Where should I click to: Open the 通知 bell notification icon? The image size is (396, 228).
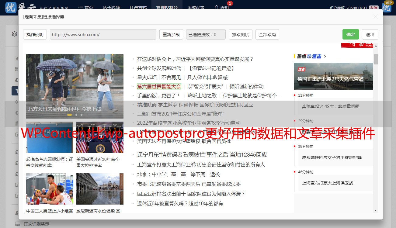coord(217,8)
